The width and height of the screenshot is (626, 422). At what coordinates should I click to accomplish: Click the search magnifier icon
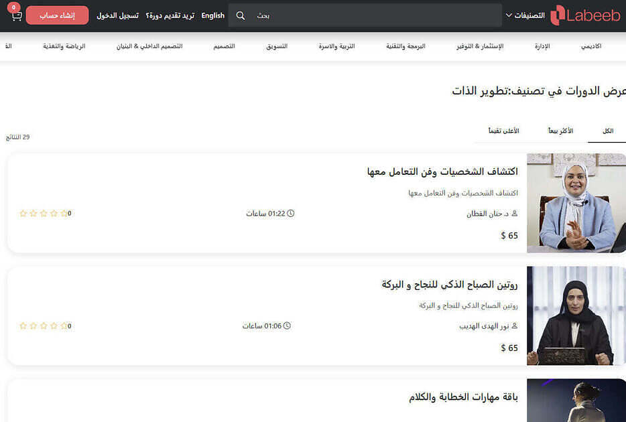point(241,15)
